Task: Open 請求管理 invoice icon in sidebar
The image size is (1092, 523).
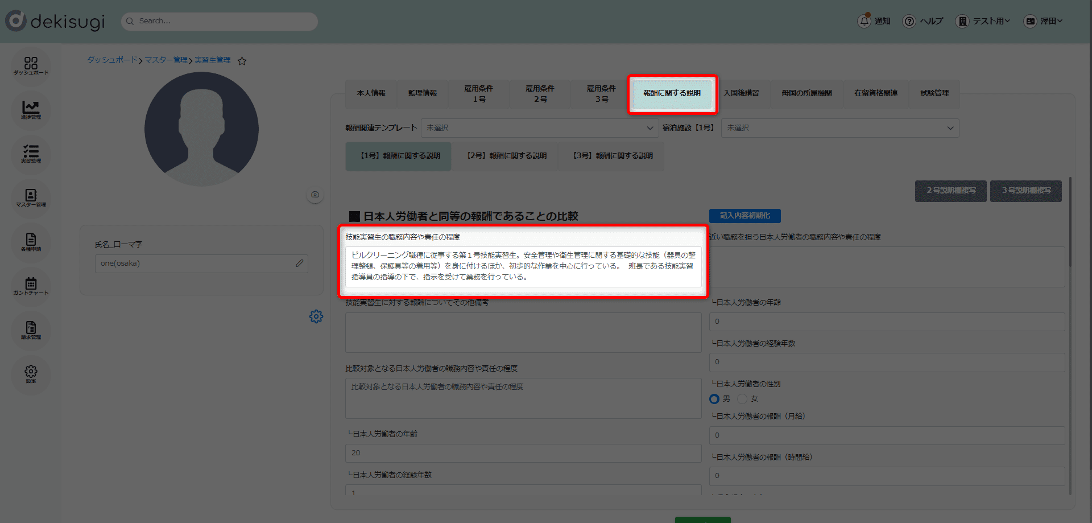Action: tap(31, 330)
